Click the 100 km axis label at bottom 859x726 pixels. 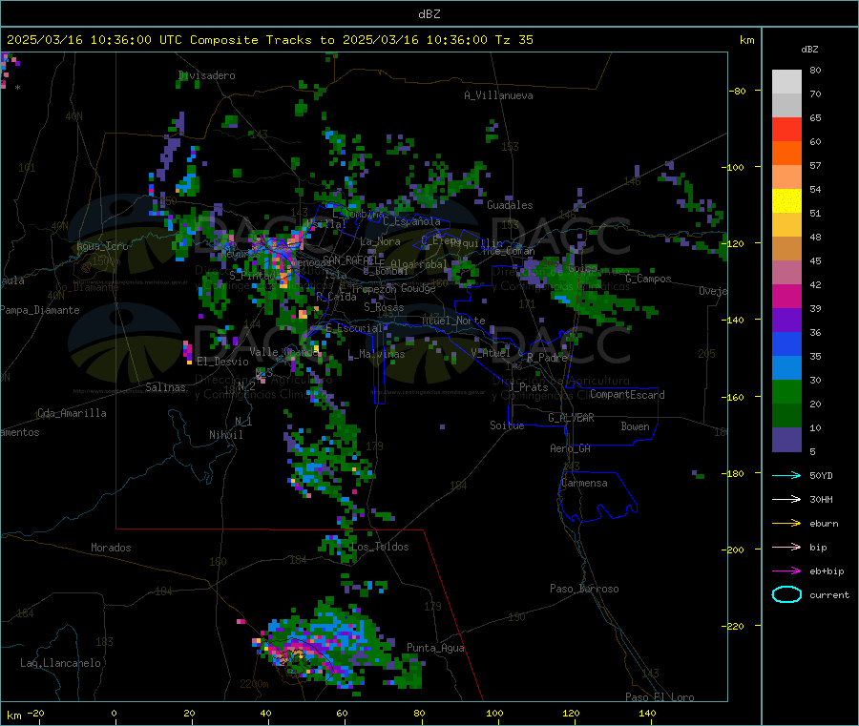point(494,713)
